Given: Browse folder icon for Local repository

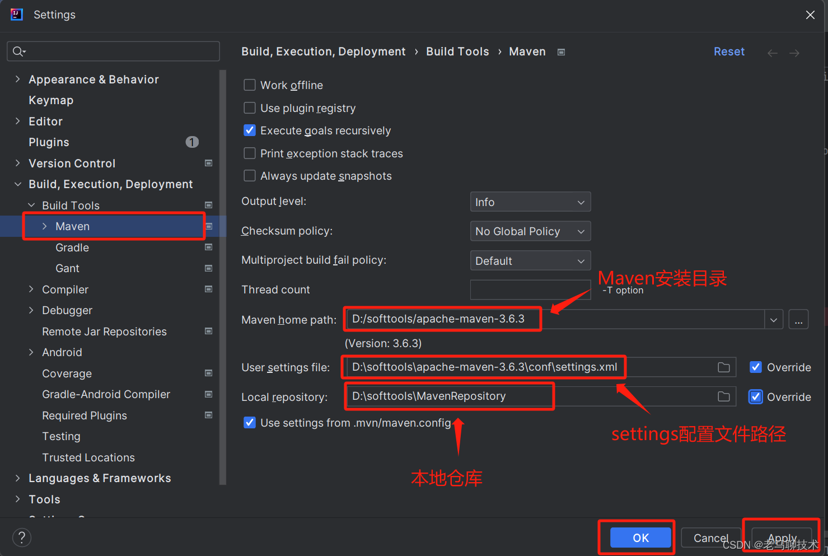Looking at the screenshot, I should click(x=724, y=396).
